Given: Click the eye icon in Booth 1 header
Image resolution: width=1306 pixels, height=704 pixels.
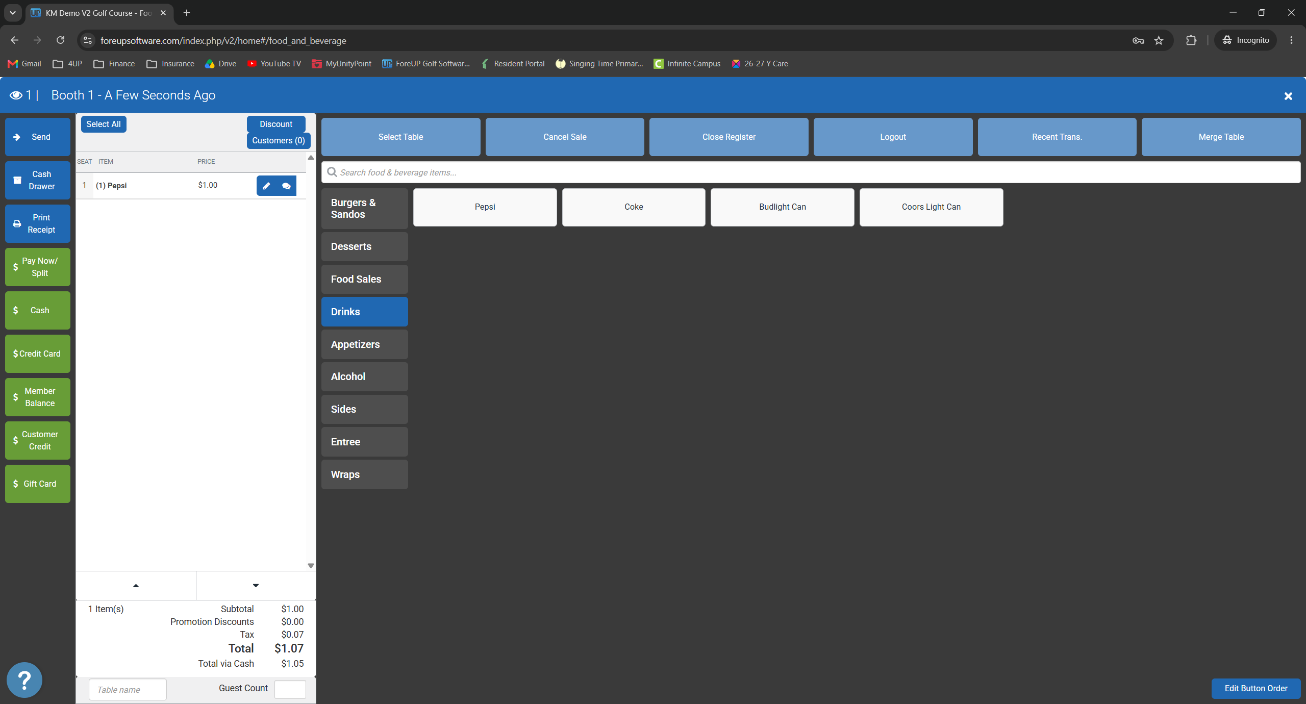Looking at the screenshot, I should [x=16, y=95].
